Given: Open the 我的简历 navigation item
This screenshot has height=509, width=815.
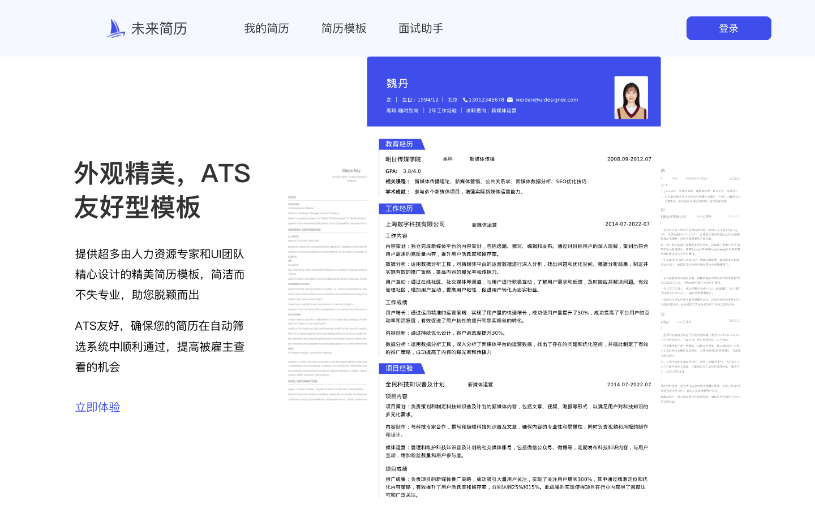Looking at the screenshot, I should [x=267, y=28].
